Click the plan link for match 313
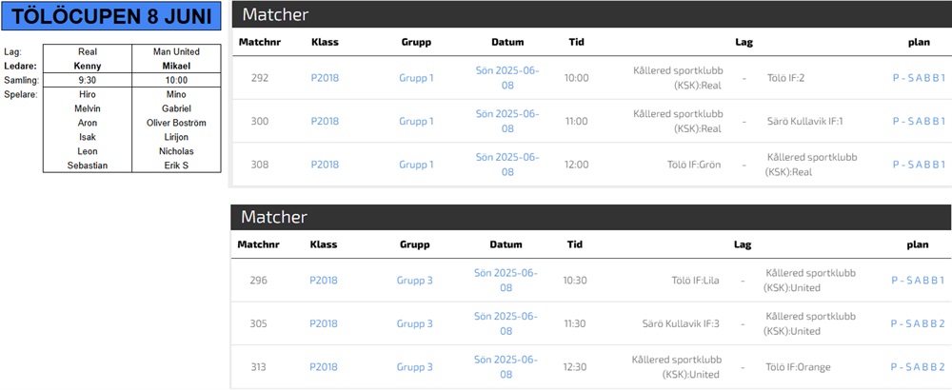 click(918, 367)
